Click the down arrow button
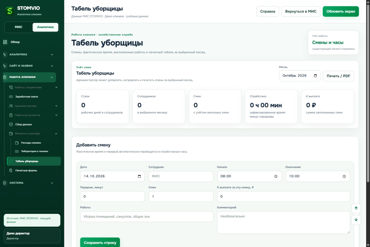Screen dimensions: 370x247 (x=356, y=220)
